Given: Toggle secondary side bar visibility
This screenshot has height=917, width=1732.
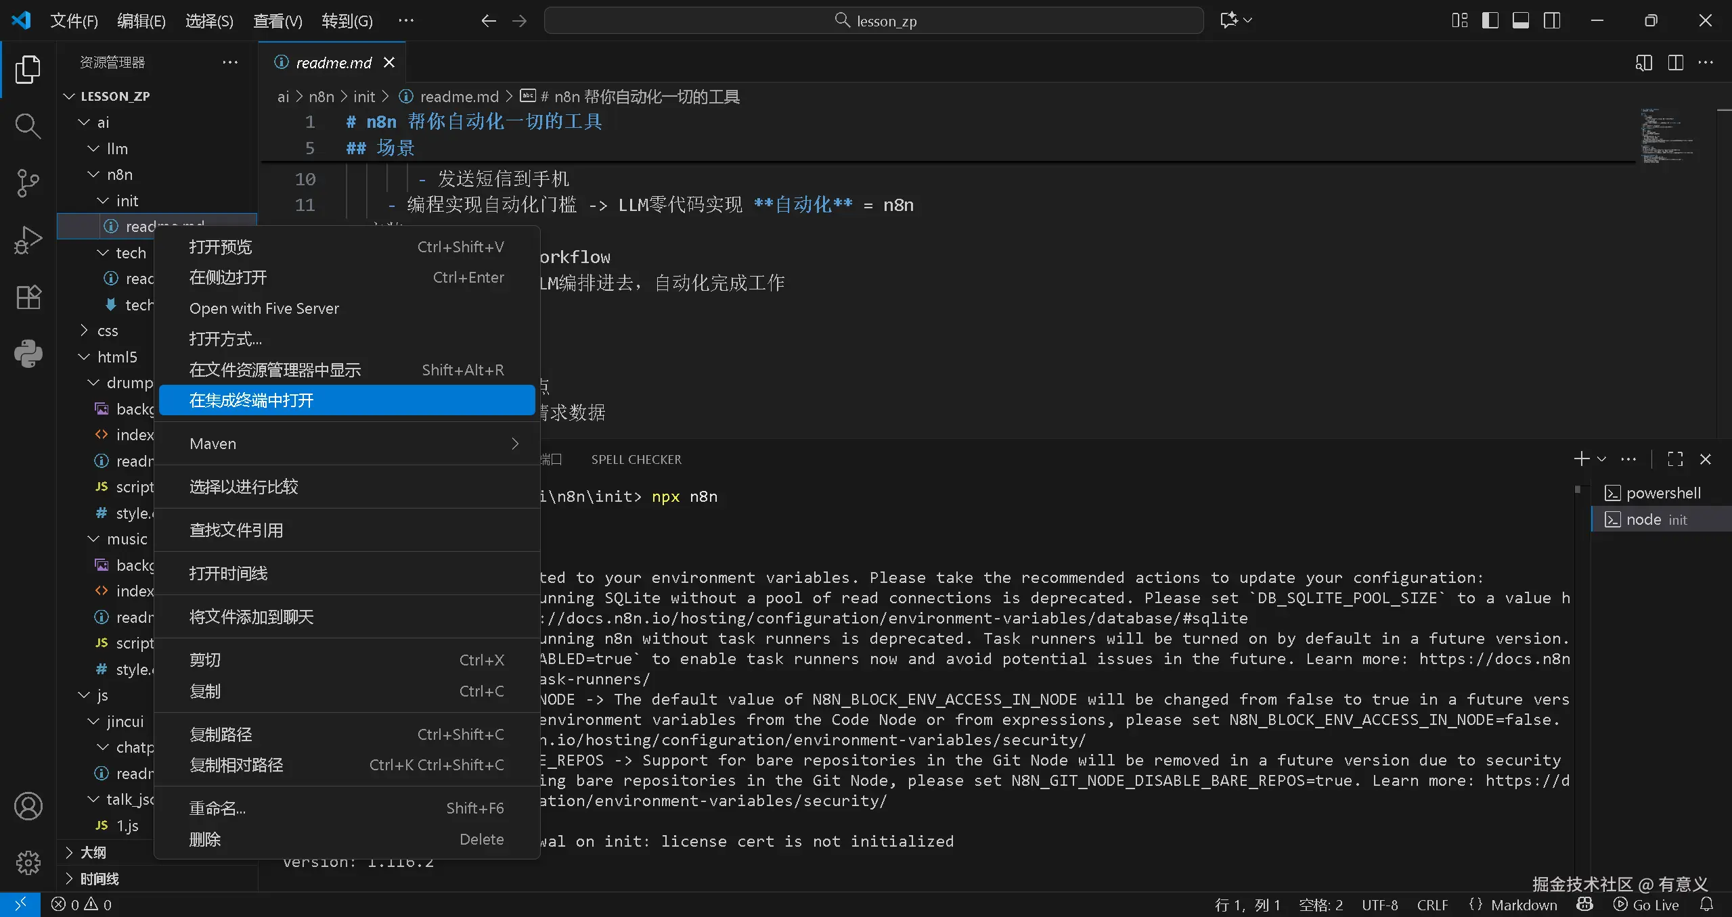Looking at the screenshot, I should click(1552, 20).
